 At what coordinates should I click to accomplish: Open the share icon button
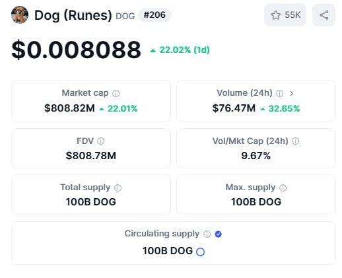pyautogui.click(x=324, y=15)
